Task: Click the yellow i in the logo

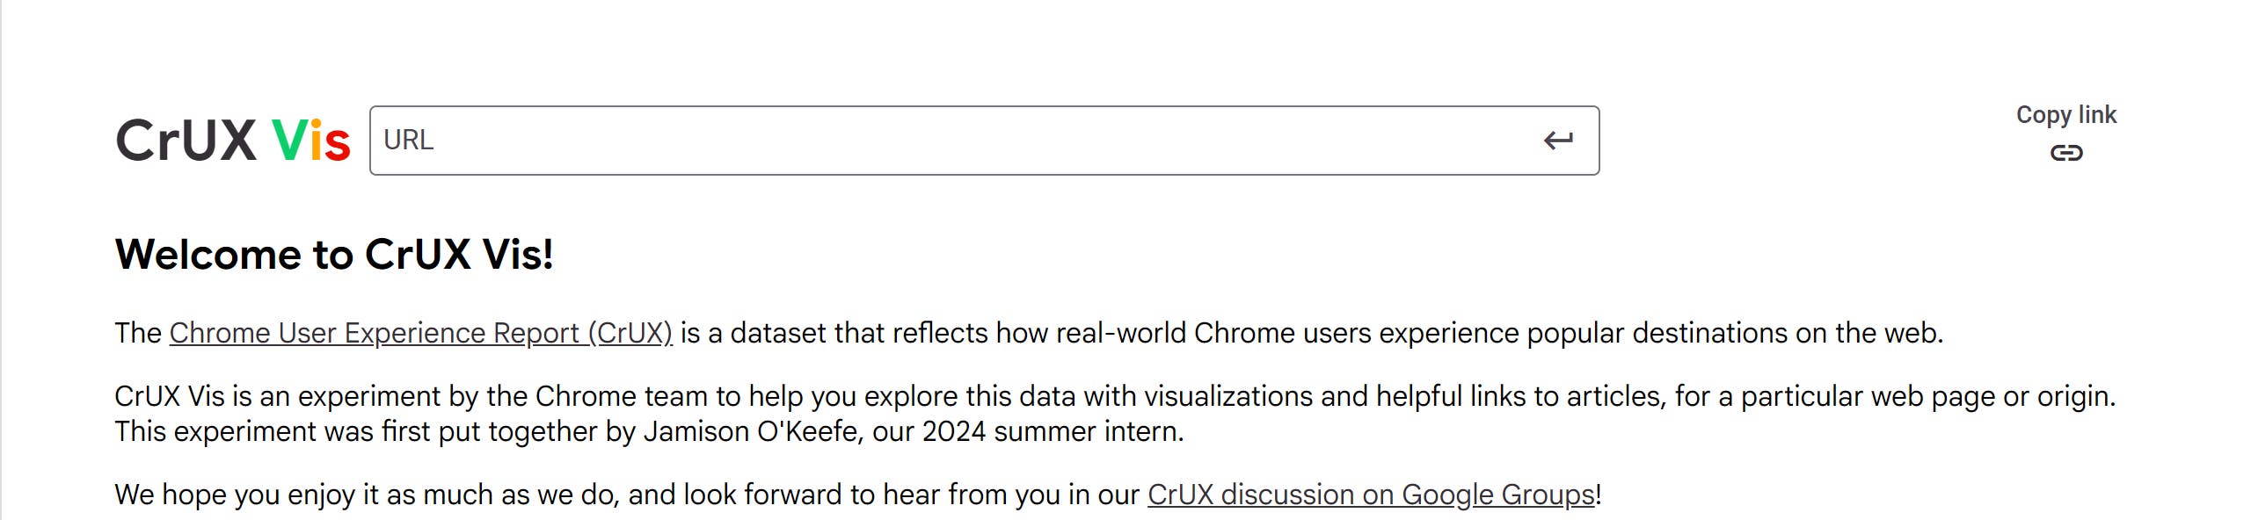Action: tap(314, 141)
